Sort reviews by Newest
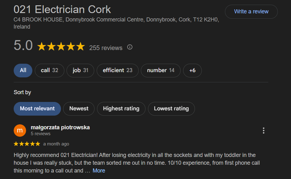The image size is (291, 179). pyautogui.click(x=79, y=108)
